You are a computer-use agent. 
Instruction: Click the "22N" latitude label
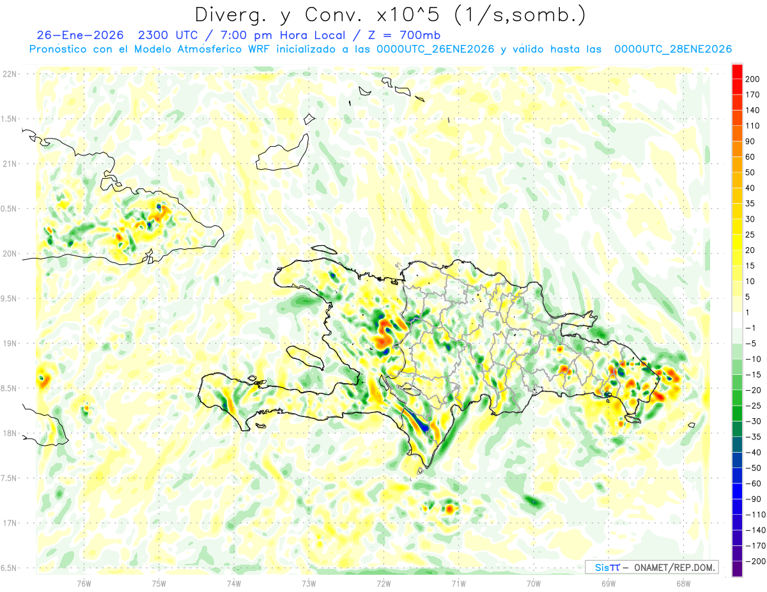pos(10,74)
